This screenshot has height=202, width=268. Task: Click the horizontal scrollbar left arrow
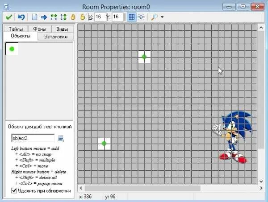pyautogui.click(x=81, y=188)
